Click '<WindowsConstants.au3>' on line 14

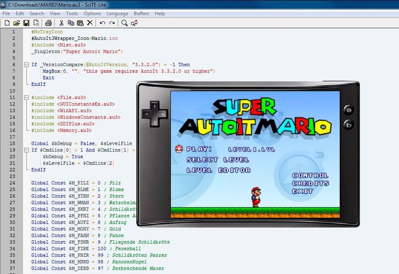(x=89, y=117)
